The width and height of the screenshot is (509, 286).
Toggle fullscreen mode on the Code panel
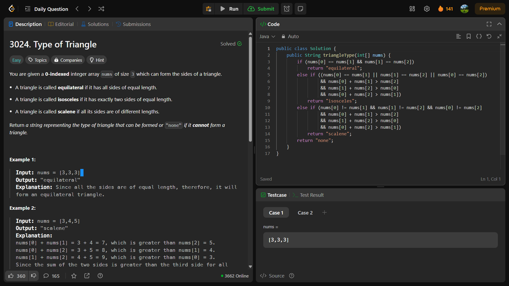point(489,24)
